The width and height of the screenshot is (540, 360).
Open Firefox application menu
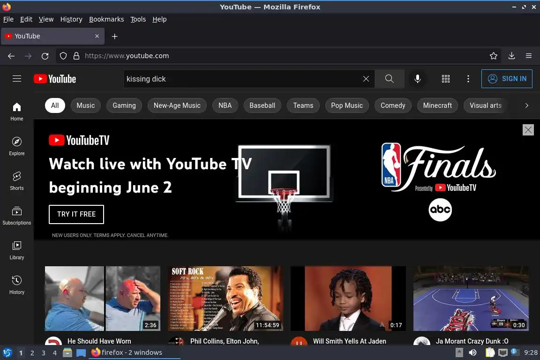coord(529,56)
